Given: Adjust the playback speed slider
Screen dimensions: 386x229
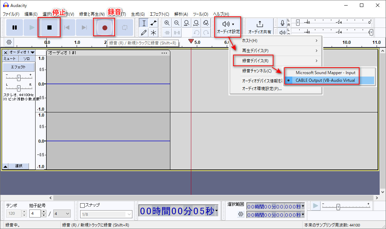Looking at the screenshot, I should pos(338,207).
